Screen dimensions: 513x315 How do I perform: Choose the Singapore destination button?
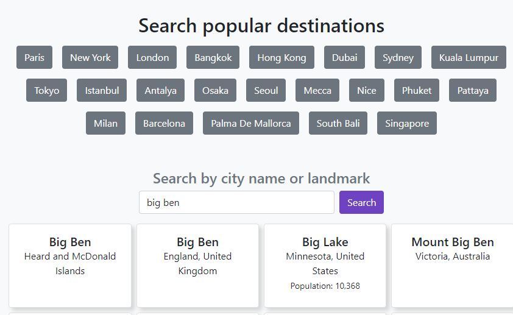click(x=406, y=123)
